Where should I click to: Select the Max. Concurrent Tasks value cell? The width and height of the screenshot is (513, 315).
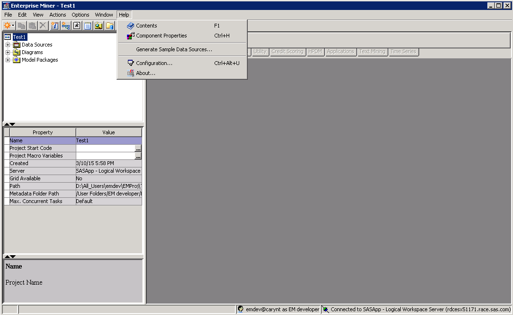coord(108,201)
